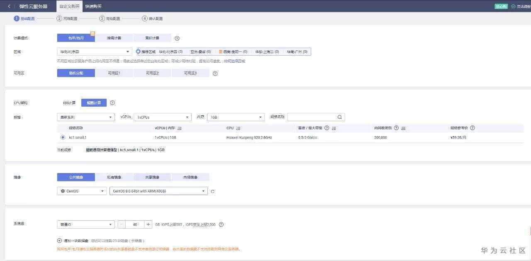This screenshot has height=261, width=531.
Task: Open help icon next to 可用区3
Action: tap(215, 73)
